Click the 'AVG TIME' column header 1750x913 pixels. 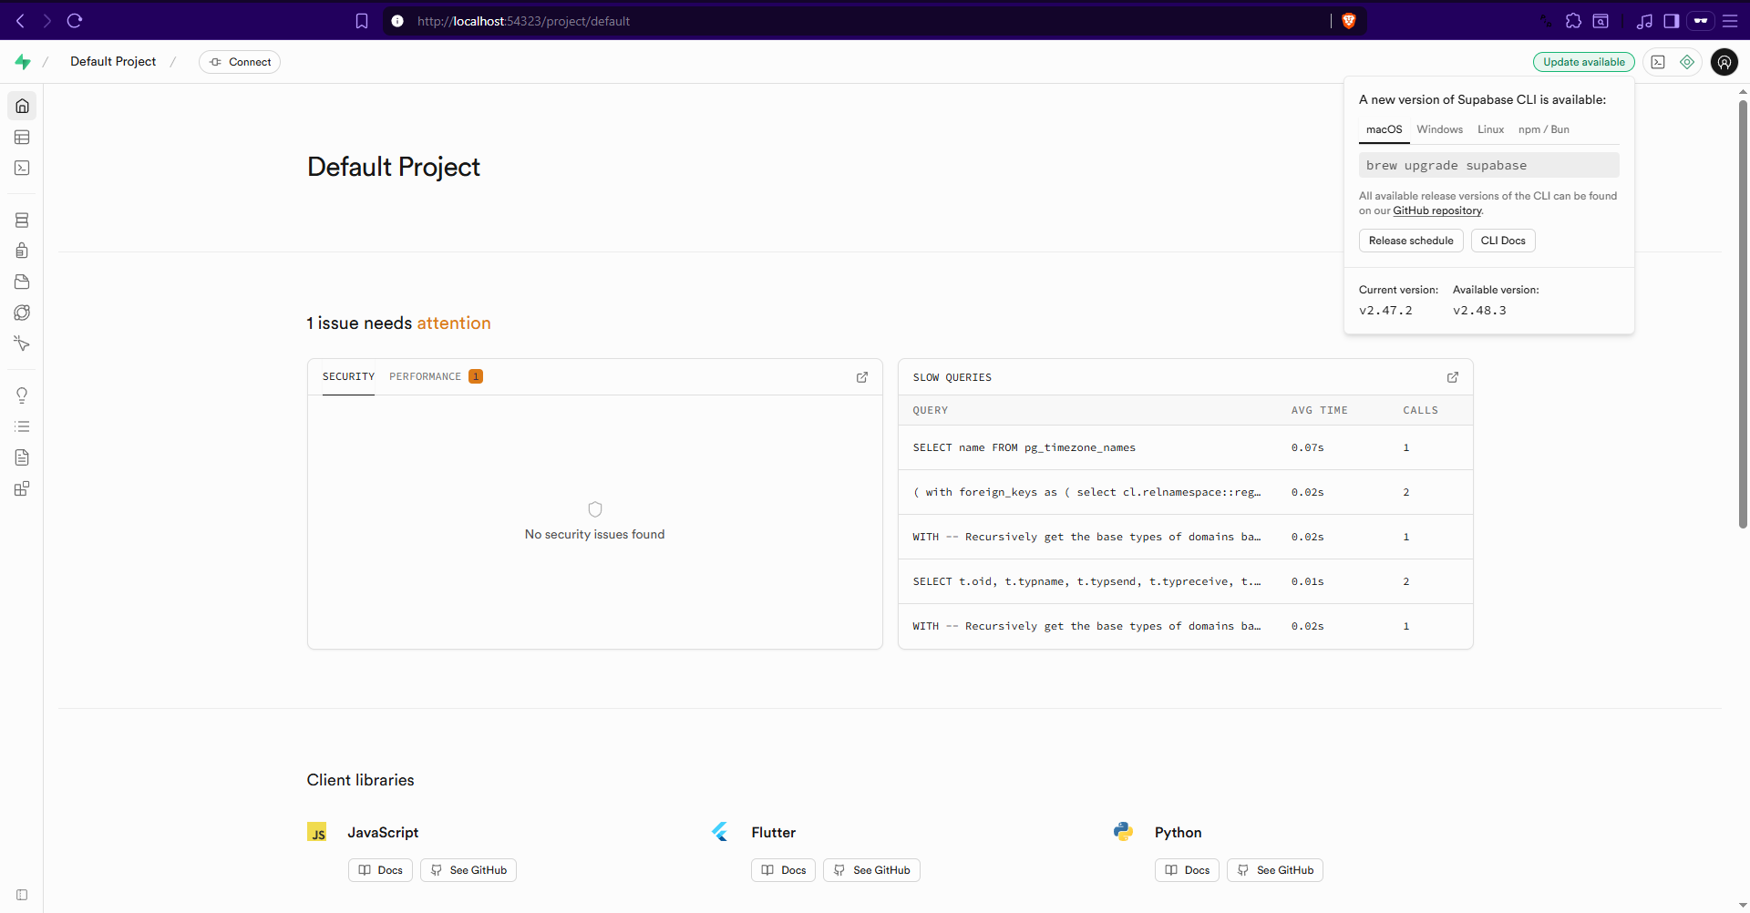coord(1319,411)
